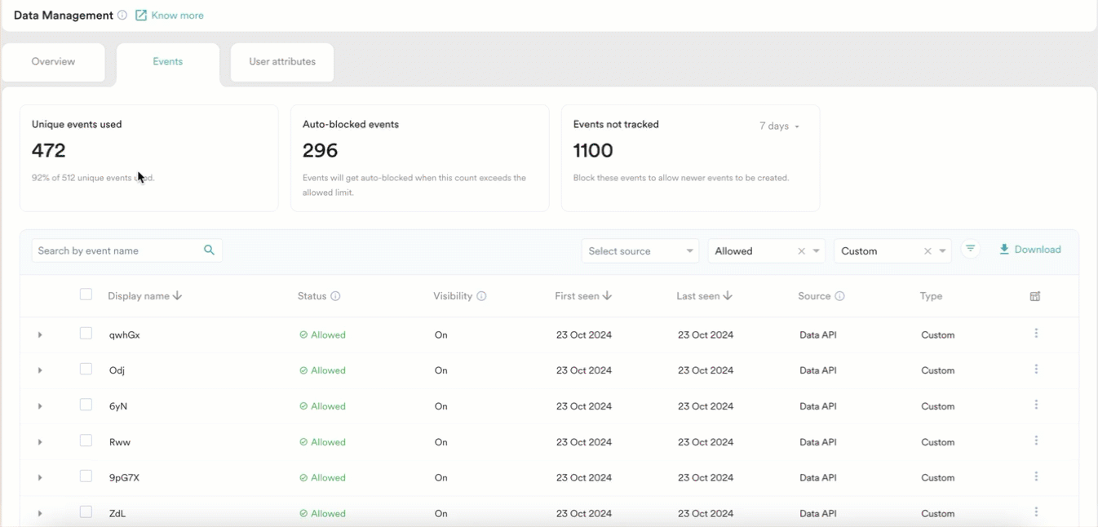This screenshot has width=1098, height=527.
Task: Toggle the select-all header checkbox
Action: click(x=86, y=294)
